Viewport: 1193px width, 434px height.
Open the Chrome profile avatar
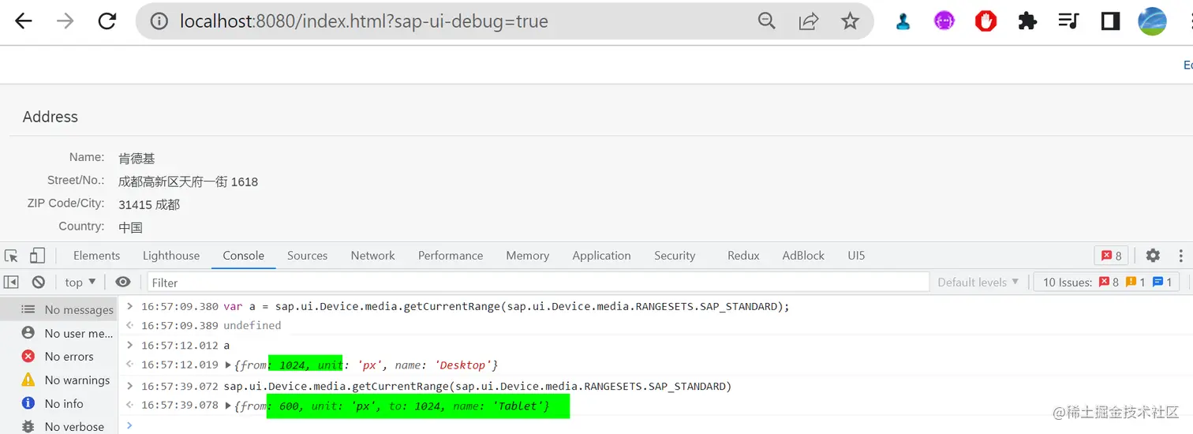click(1152, 21)
